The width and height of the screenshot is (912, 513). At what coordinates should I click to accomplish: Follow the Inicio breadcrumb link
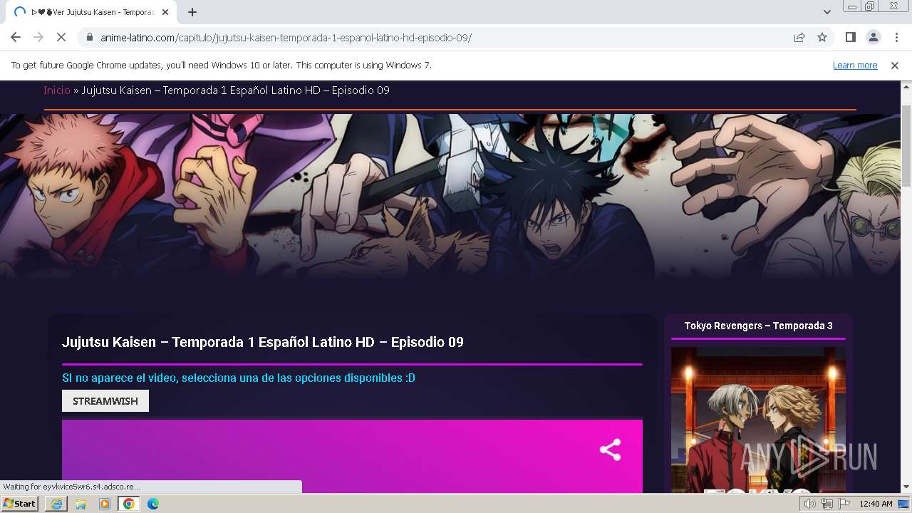pos(57,90)
